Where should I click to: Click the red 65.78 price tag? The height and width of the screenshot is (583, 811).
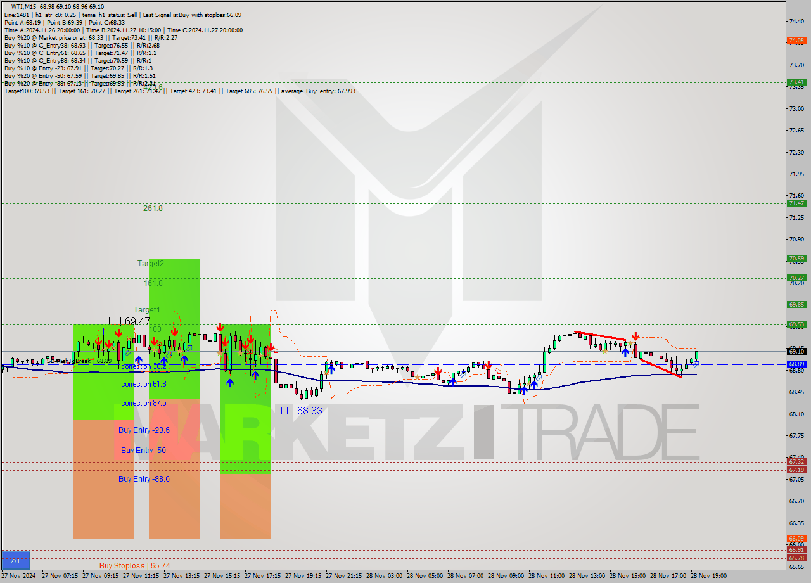click(x=796, y=558)
